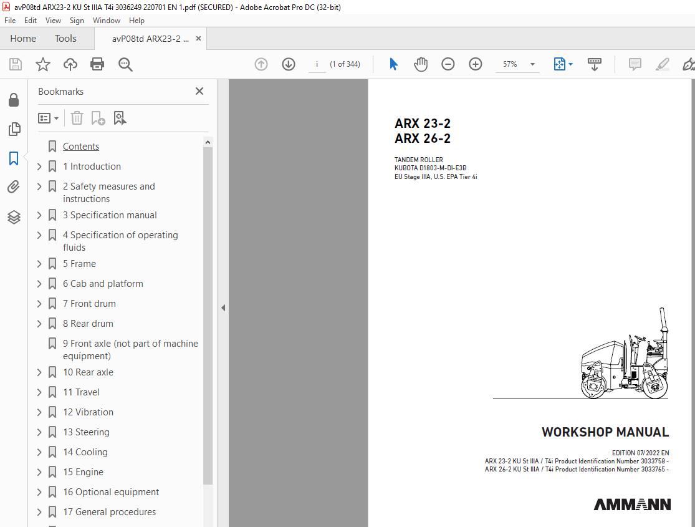Image resolution: width=695 pixels, height=527 pixels.
Task: Open the Contents bookmark link
Action: [x=80, y=147]
